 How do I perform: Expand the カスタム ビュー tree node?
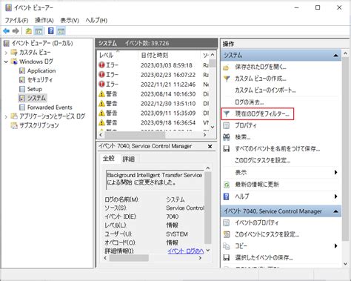6,53
